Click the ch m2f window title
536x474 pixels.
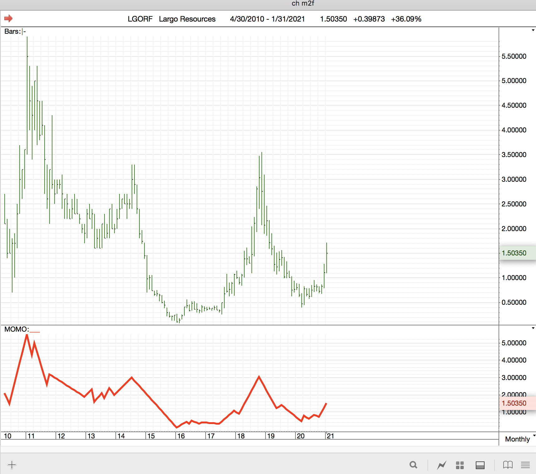pos(303,3)
